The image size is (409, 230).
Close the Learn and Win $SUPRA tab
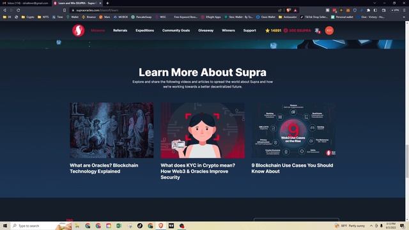tap(100, 3)
